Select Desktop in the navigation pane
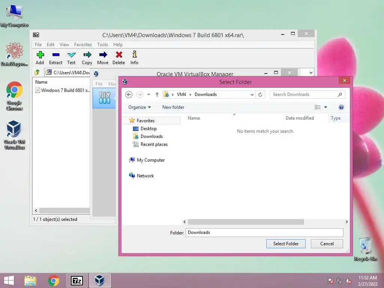Viewport: 384px width, 288px height. [148, 129]
